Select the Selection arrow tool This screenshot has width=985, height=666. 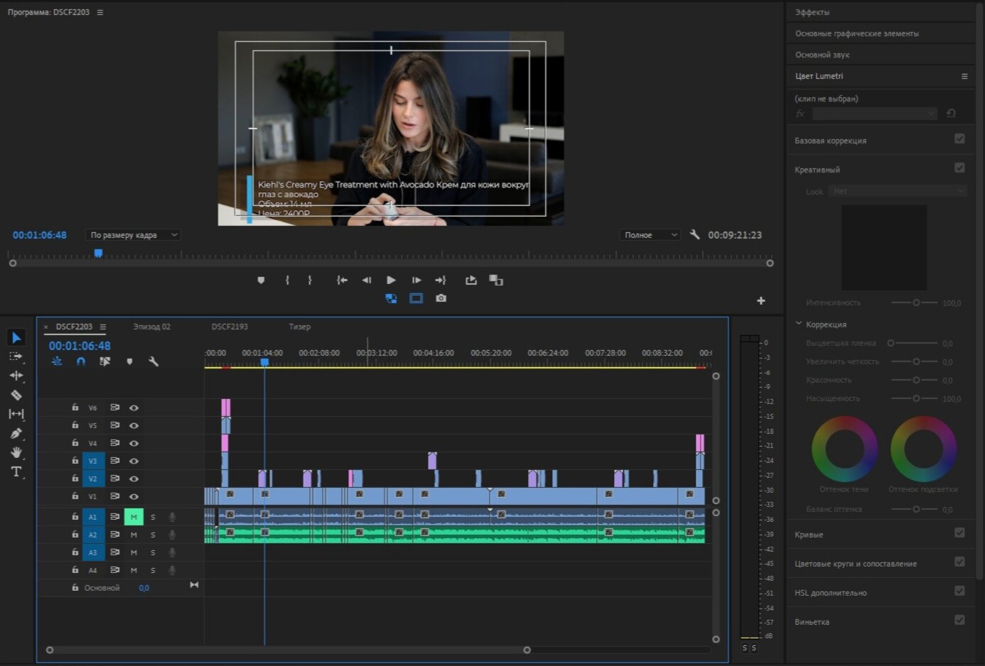tap(17, 337)
